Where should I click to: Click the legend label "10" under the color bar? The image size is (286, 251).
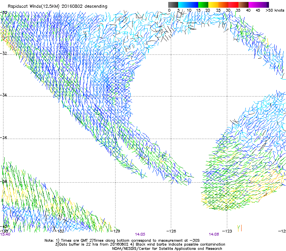[189, 10]
